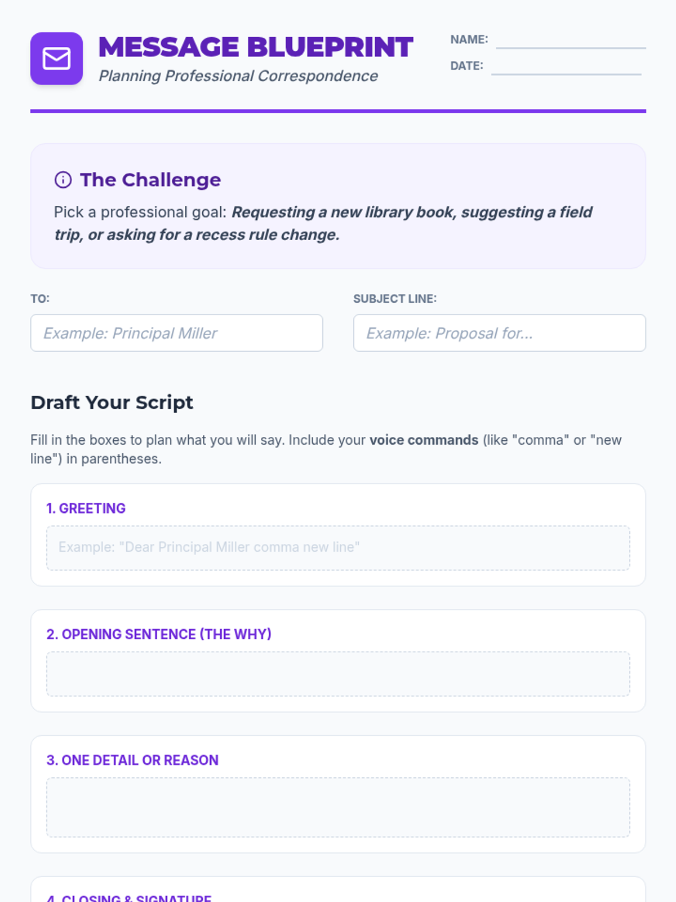Click the 1. GREETING section label
The width and height of the screenshot is (676, 902).
coord(86,509)
